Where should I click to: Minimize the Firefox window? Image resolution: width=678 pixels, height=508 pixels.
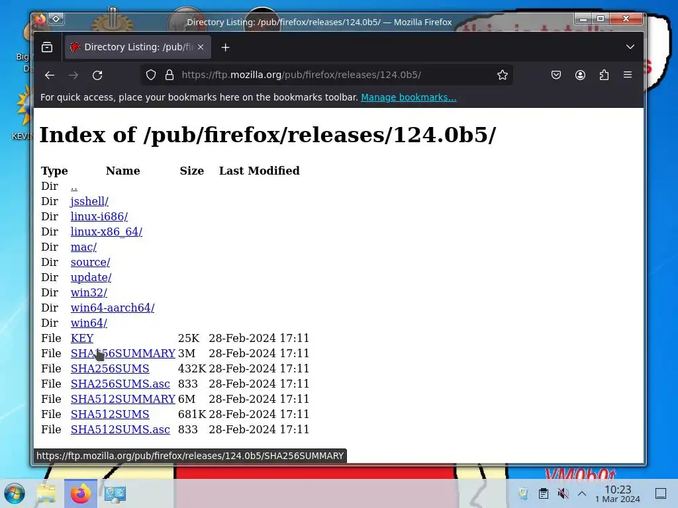click(583, 19)
